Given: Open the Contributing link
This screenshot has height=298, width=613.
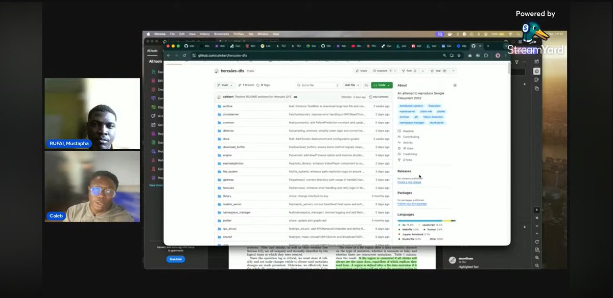Looking at the screenshot, I should pos(408,137).
